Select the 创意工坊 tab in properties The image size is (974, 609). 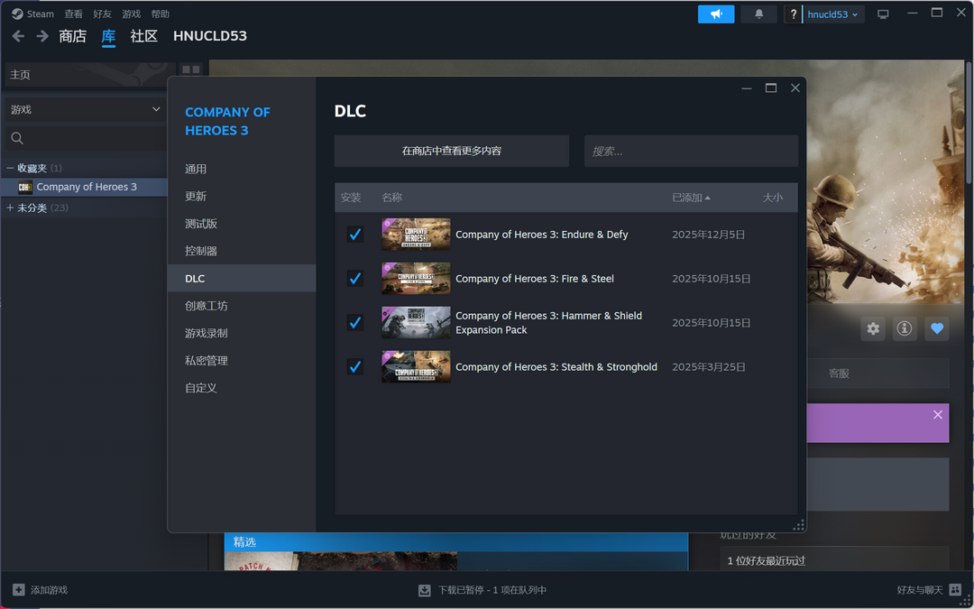pyautogui.click(x=207, y=306)
